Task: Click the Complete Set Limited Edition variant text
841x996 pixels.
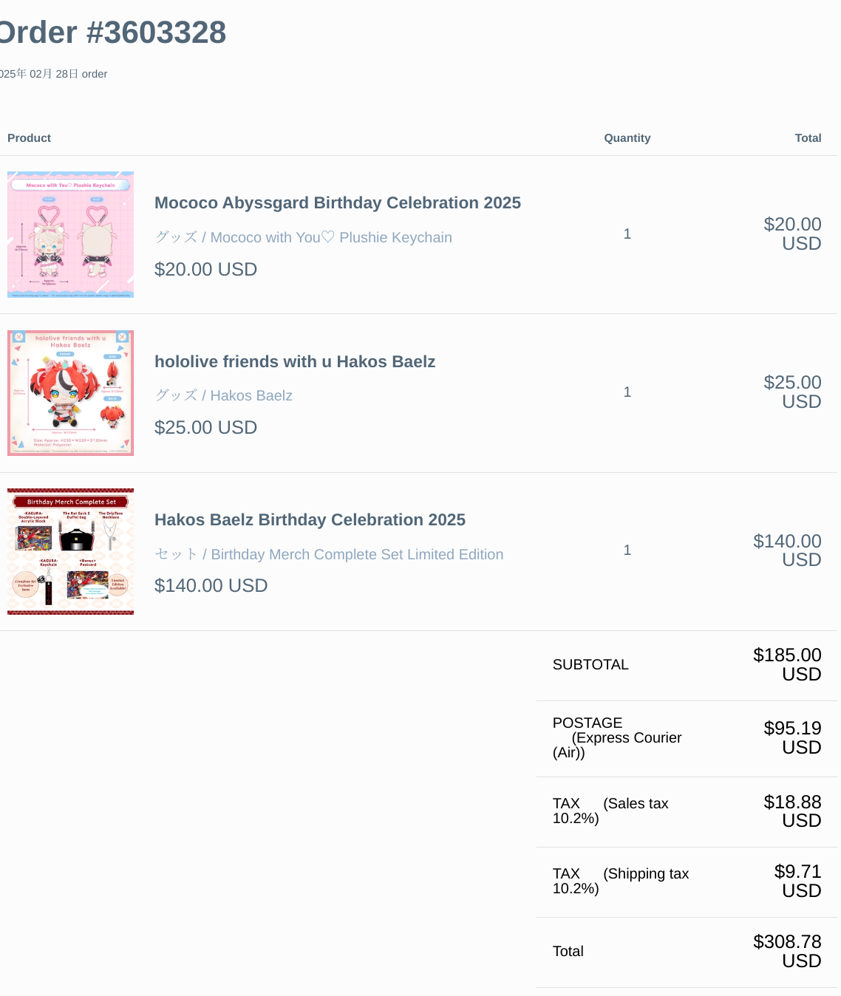Action: pyautogui.click(x=329, y=554)
